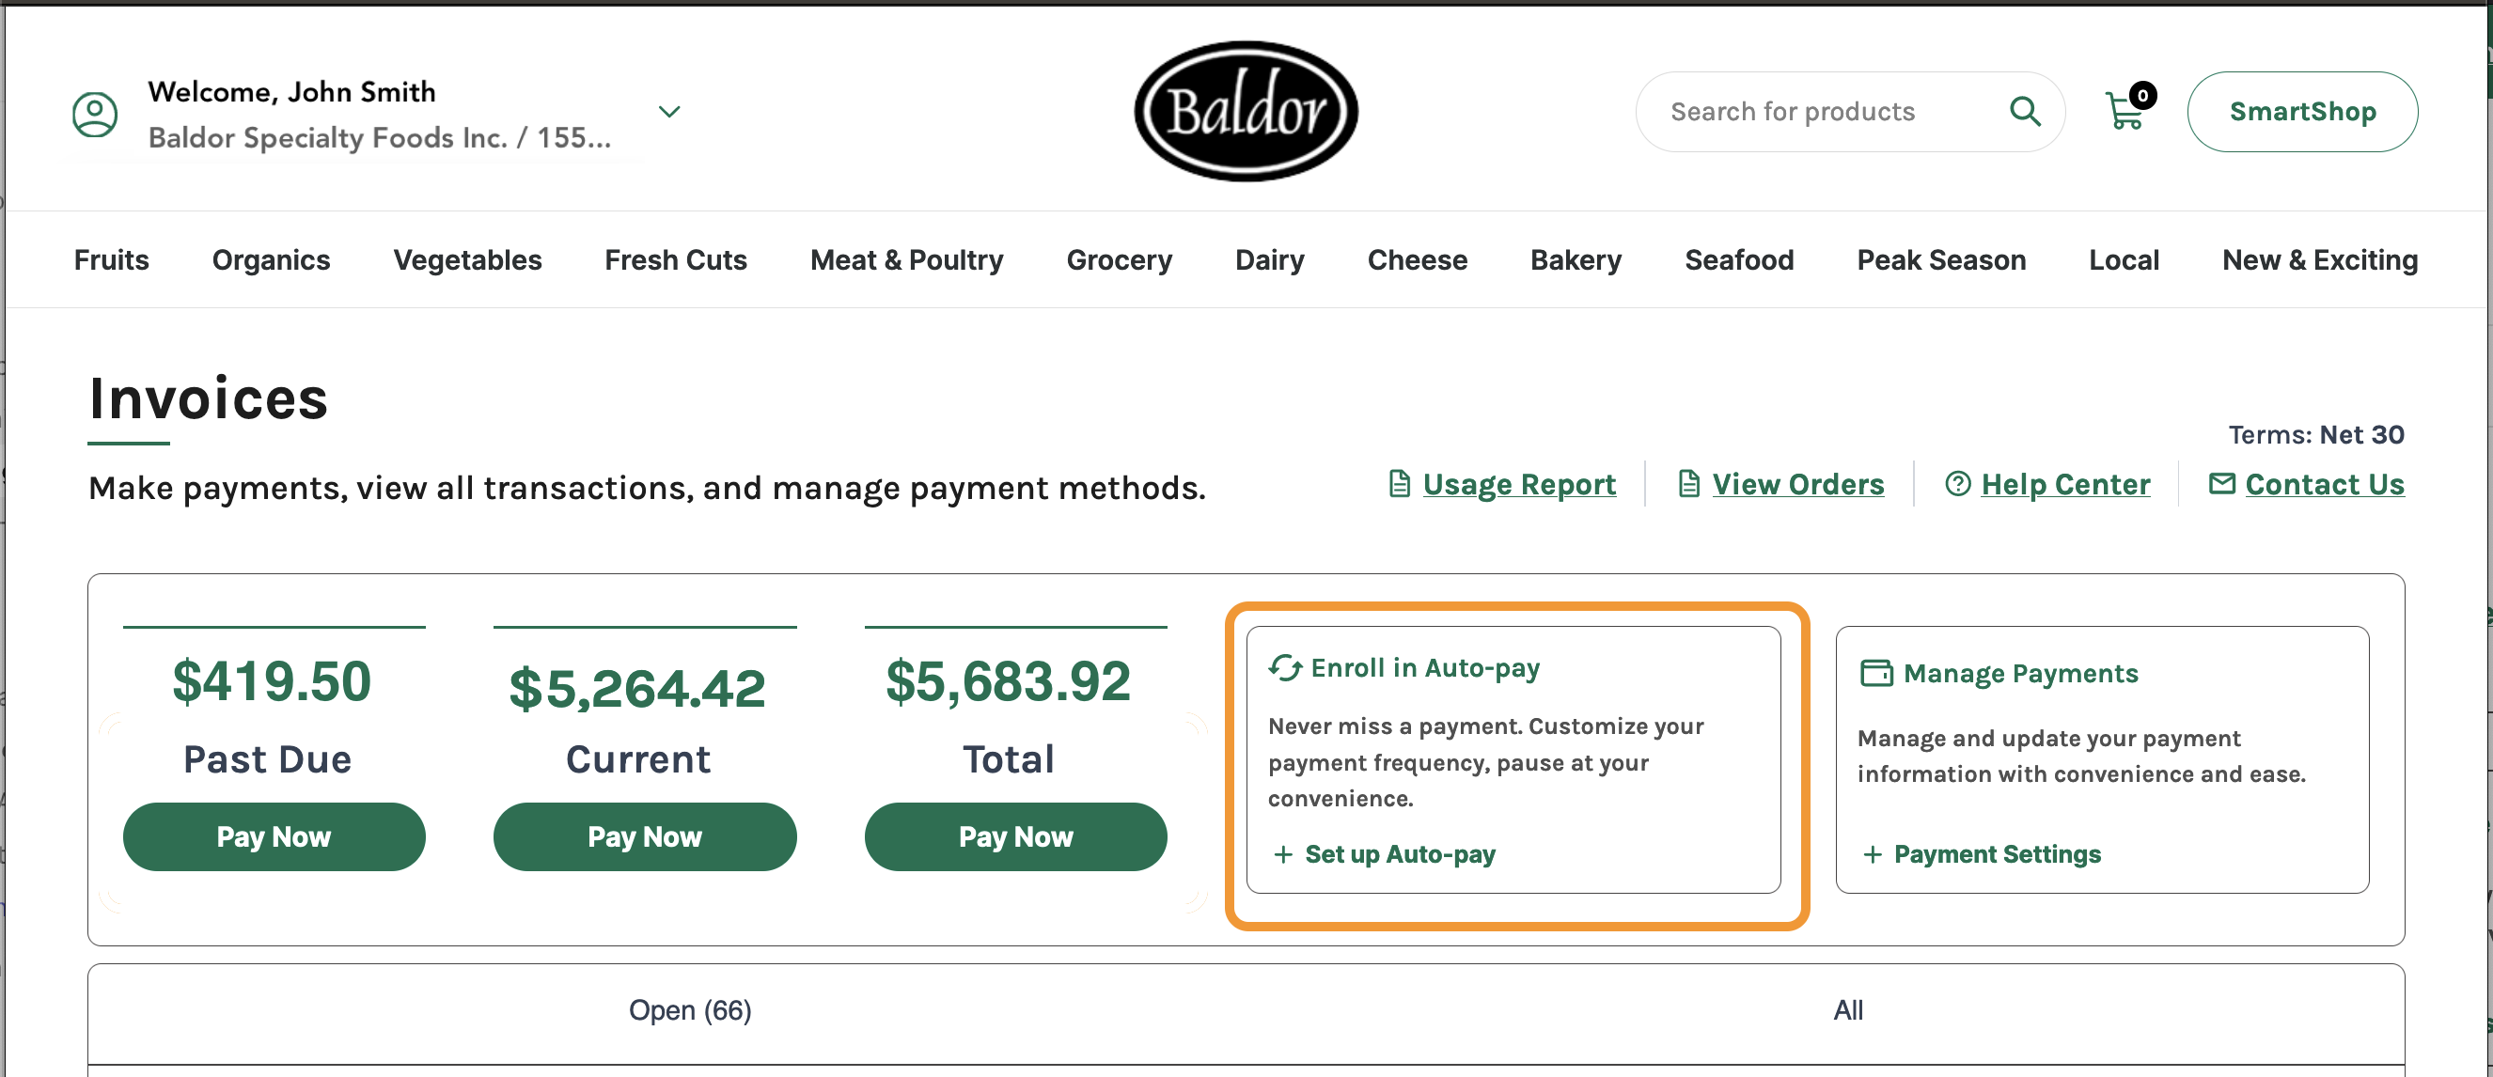Click the $5,683.92 total amount
This screenshot has height=1077, width=2493.
(1008, 681)
